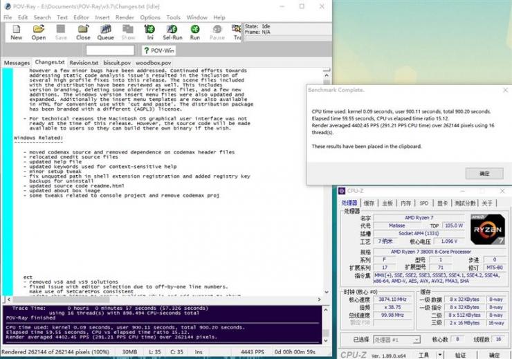Click the Open file toolbar icon
This screenshot has height=359, width=512.
[x=39, y=33]
